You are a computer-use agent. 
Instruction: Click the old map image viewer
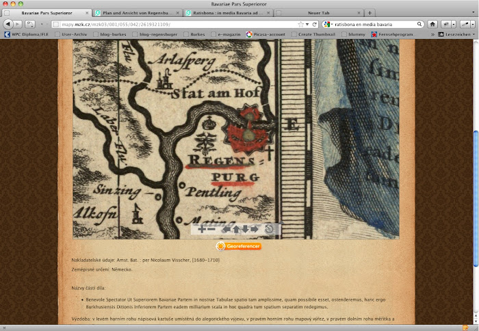pyautogui.click(x=236, y=139)
